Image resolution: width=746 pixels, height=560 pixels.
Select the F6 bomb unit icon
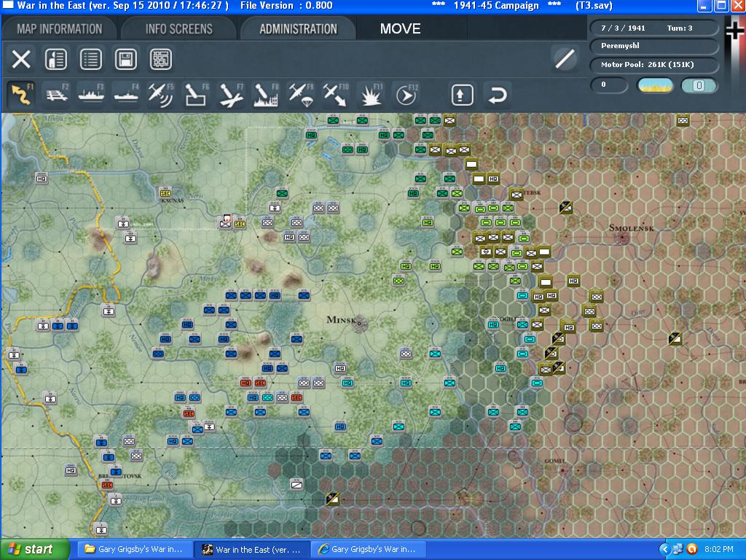[x=196, y=94]
